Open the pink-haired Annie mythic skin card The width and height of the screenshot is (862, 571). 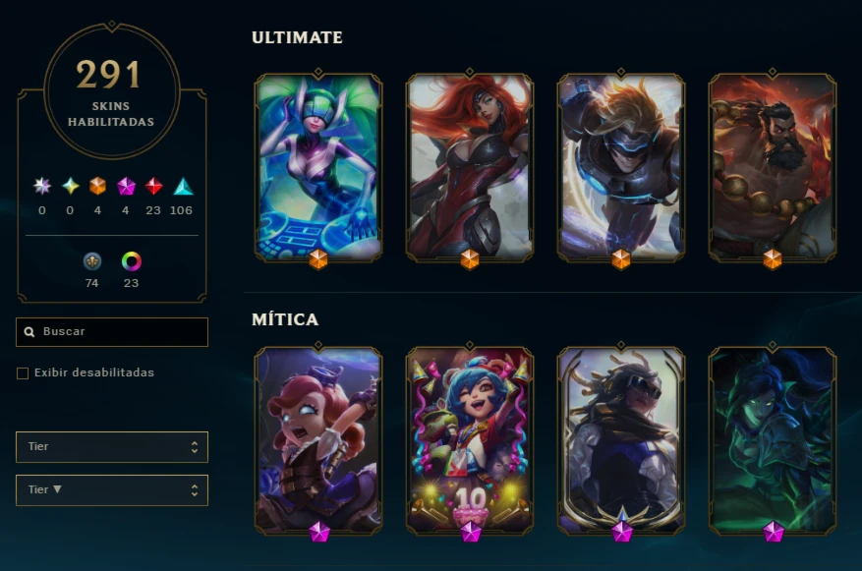click(x=318, y=440)
